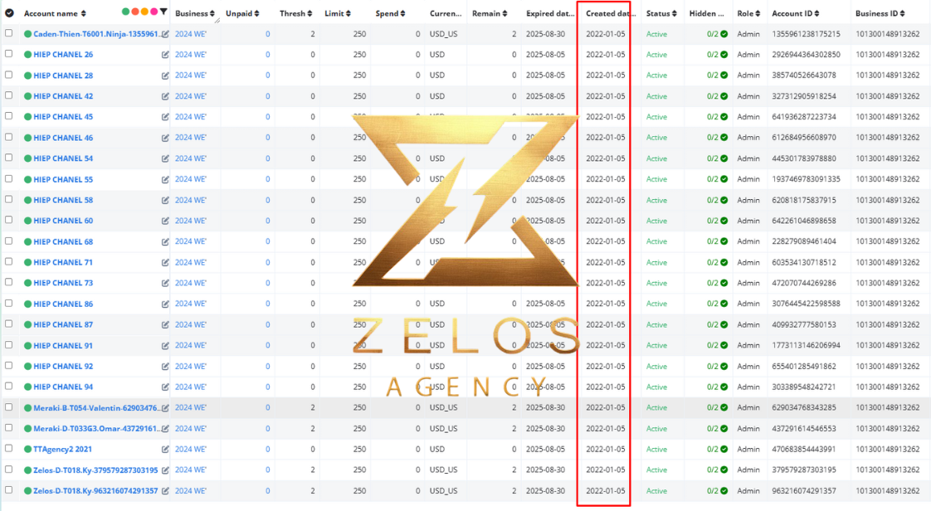
Task: Rename HIEP CHANEL 45 via its edit icon
Action: pos(165,117)
